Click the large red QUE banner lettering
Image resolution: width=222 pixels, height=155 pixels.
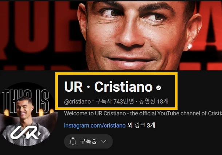(x=38, y=28)
